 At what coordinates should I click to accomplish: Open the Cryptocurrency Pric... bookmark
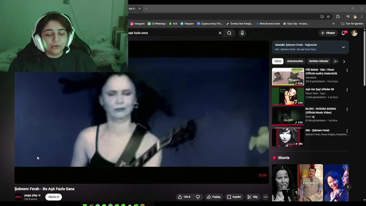point(210,24)
